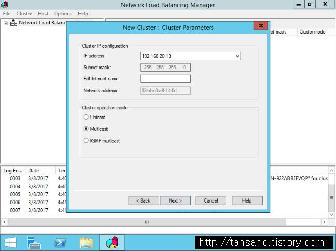This screenshot has width=336, height=251.
Task: Select the Network Load Balancing Clusters icon
Action: point(13,23)
